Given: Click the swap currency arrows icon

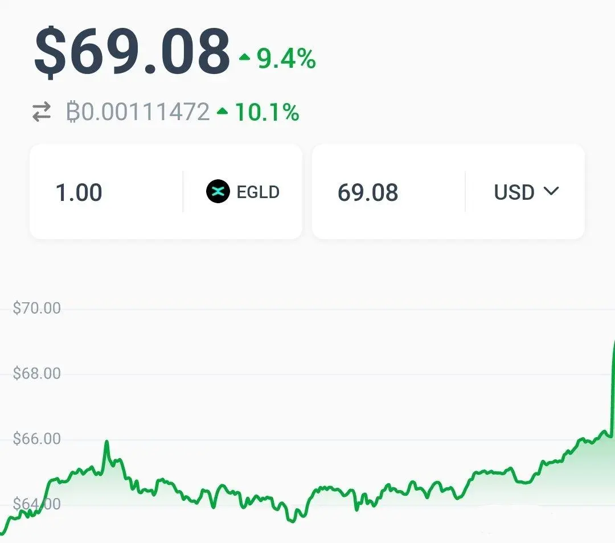Looking at the screenshot, I should pos(42,112).
